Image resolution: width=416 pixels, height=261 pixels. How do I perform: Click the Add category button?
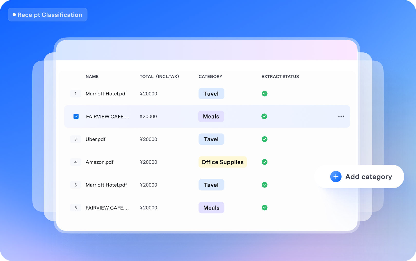pos(359,177)
